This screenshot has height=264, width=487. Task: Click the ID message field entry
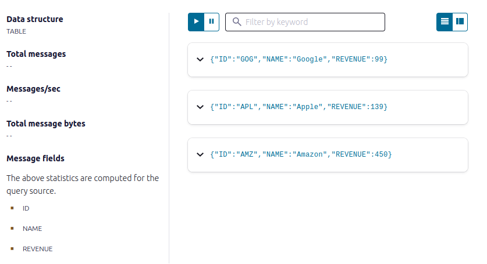coord(26,208)
